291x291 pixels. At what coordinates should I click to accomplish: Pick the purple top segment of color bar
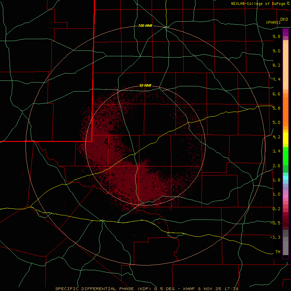(286, 32)
